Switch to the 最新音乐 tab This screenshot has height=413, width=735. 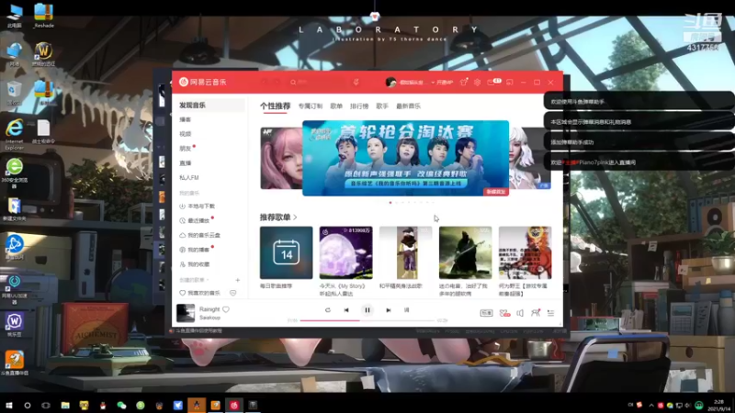click(408, 106)
